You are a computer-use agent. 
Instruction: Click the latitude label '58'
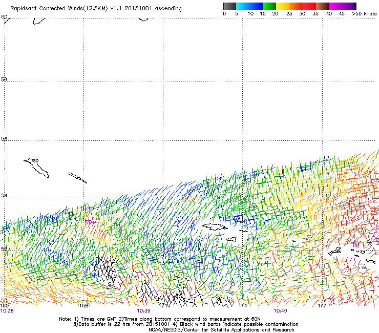click(4, 79)
